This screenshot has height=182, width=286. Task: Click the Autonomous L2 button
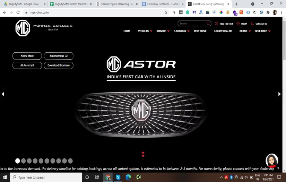click(x=59, y=56)
